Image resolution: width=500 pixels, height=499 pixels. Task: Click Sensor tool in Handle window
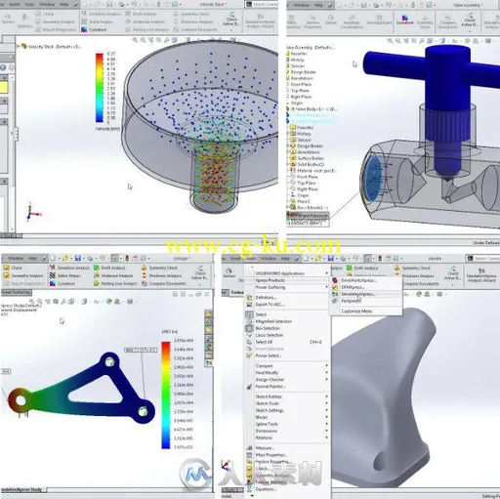(229, 272)
